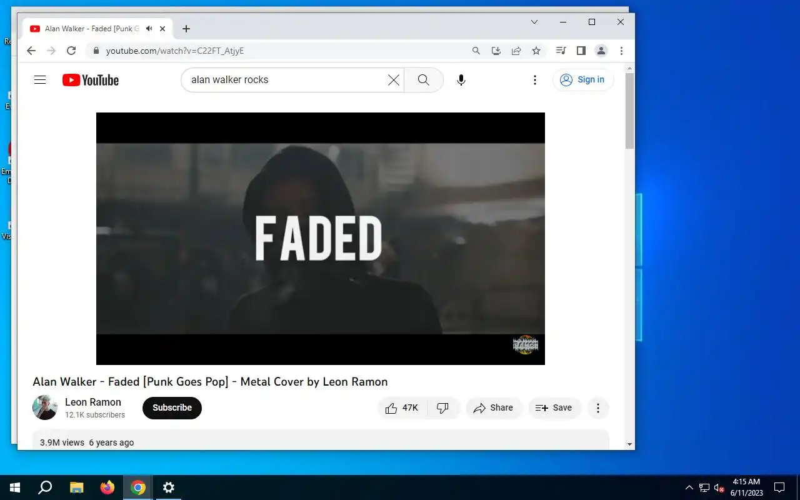Screen dimensions: 800x500
Task: Subscribe to Leon Ramon channel
Action: (x=172, y=407)
